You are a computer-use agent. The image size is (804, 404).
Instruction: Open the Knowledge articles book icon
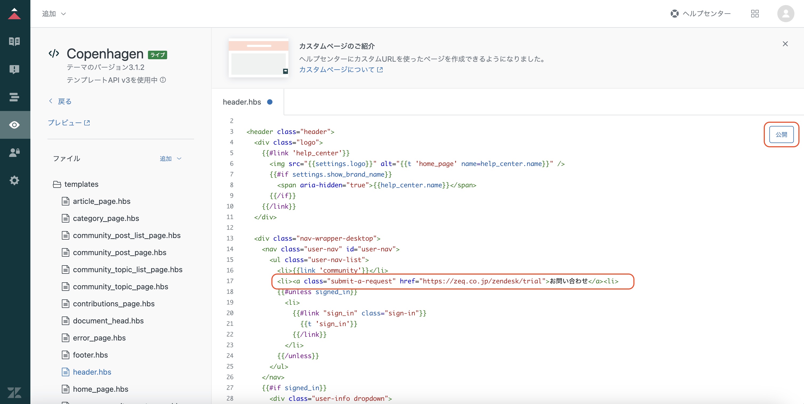tap(14, 41)
